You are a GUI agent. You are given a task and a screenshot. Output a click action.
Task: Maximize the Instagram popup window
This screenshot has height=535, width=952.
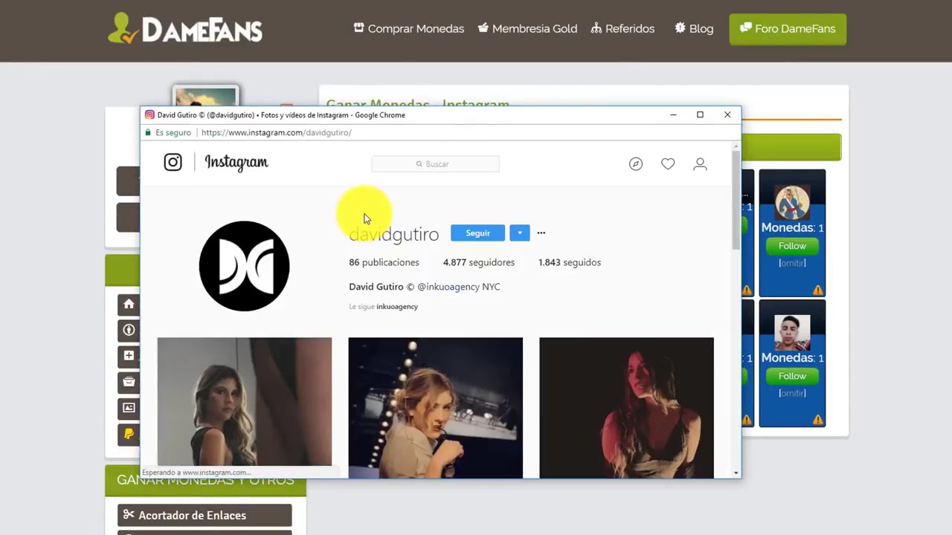(x=700, y=114)
